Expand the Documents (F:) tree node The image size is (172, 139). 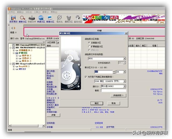pyautogui.click(x=17, y=58)
